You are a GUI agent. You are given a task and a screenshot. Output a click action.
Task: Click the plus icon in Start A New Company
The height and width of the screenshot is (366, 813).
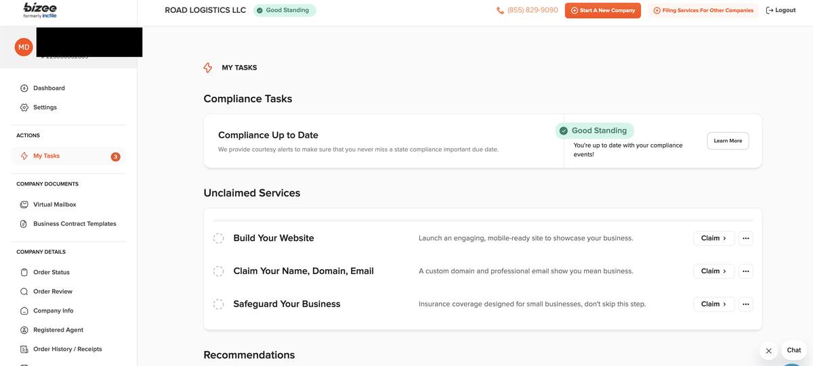(x=575, y=10)
